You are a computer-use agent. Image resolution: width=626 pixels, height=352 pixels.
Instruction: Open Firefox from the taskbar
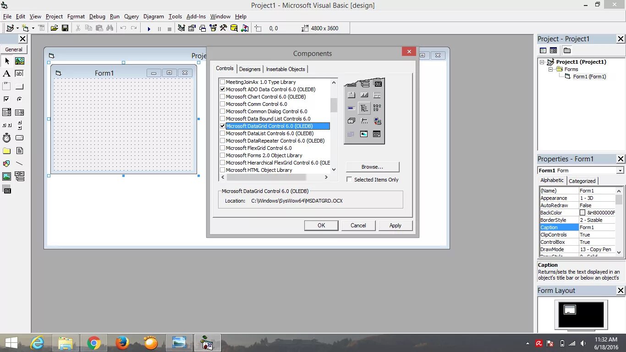tap(122, 343)
